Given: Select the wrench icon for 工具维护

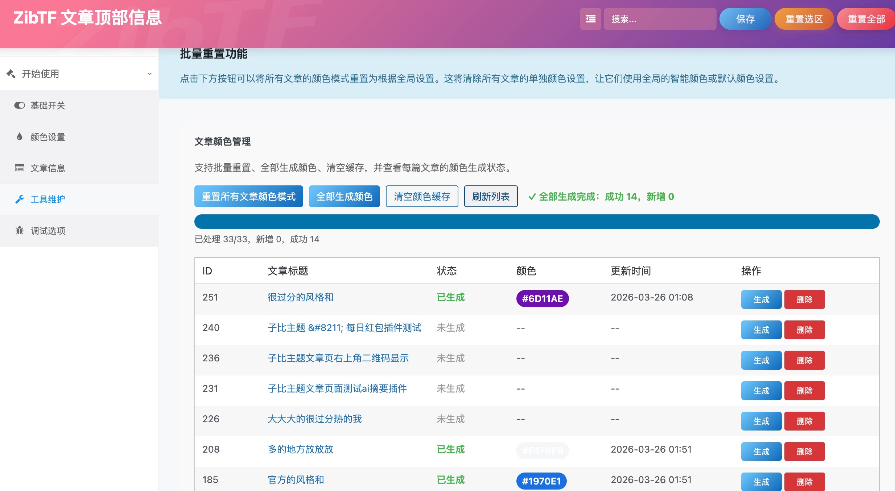Looking at the screenshot, I should click(x=20, y=199).
